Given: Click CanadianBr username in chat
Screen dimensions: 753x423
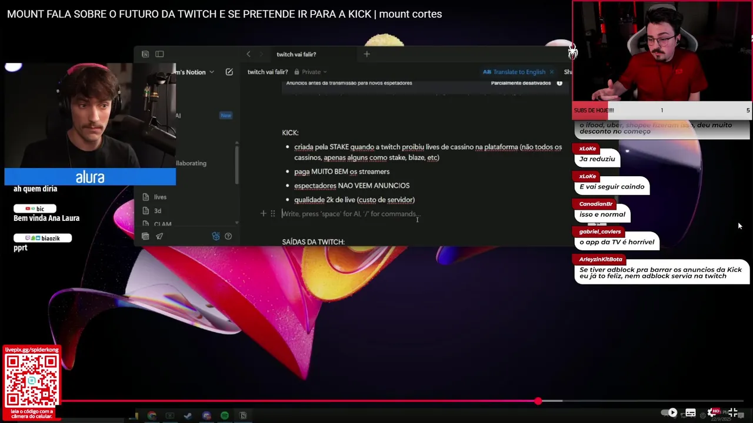Looking at the screenshot, I should click(596, 204).
